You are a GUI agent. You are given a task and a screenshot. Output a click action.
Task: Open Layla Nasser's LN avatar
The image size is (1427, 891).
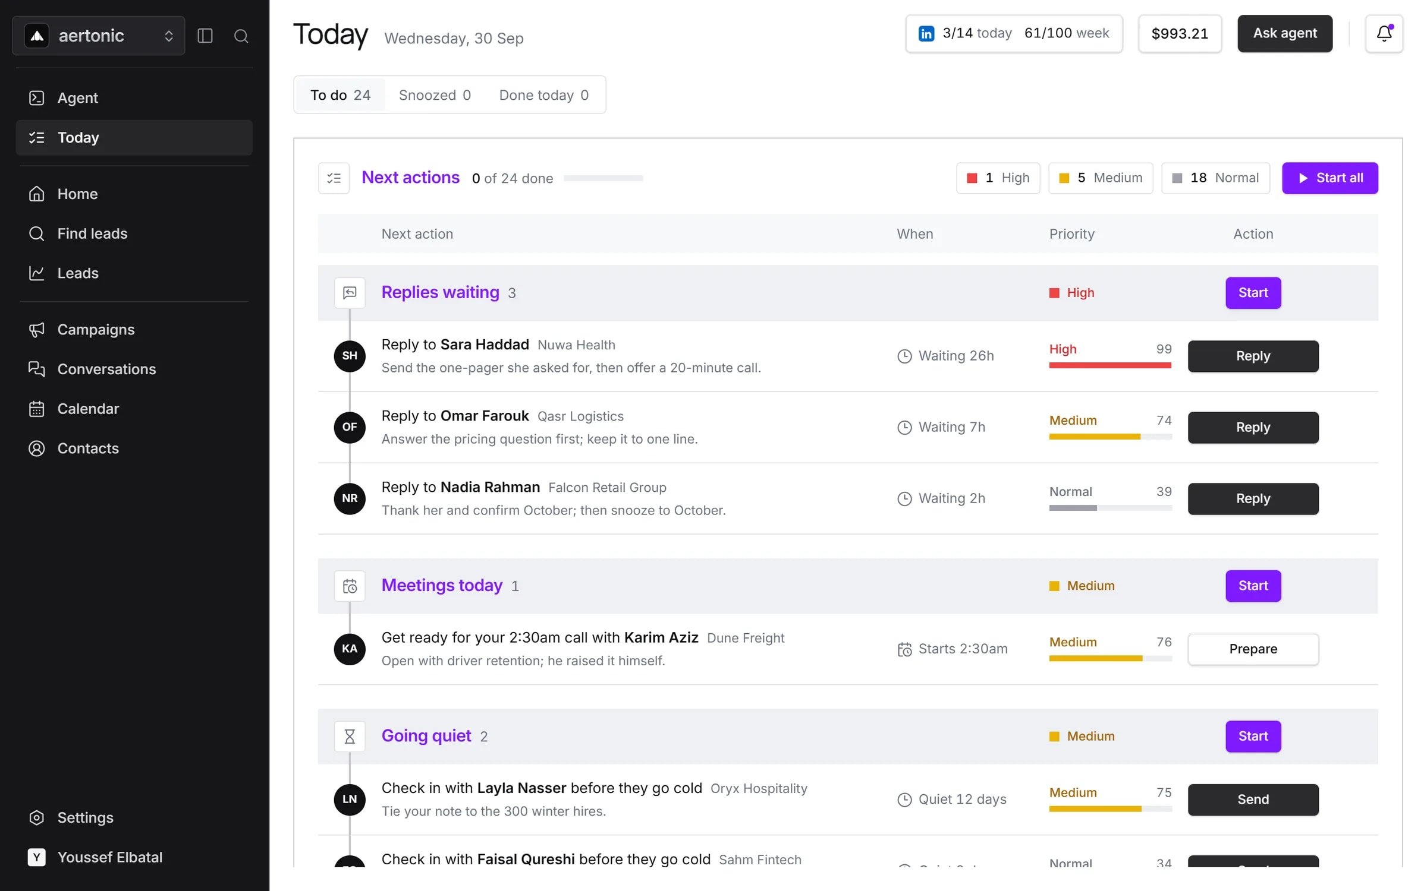click(350, 799)
